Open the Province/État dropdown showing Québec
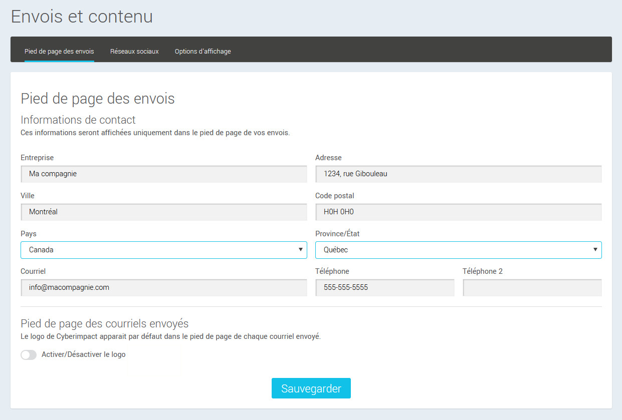This screenshot has width=622, height=420. coord(458,250)
